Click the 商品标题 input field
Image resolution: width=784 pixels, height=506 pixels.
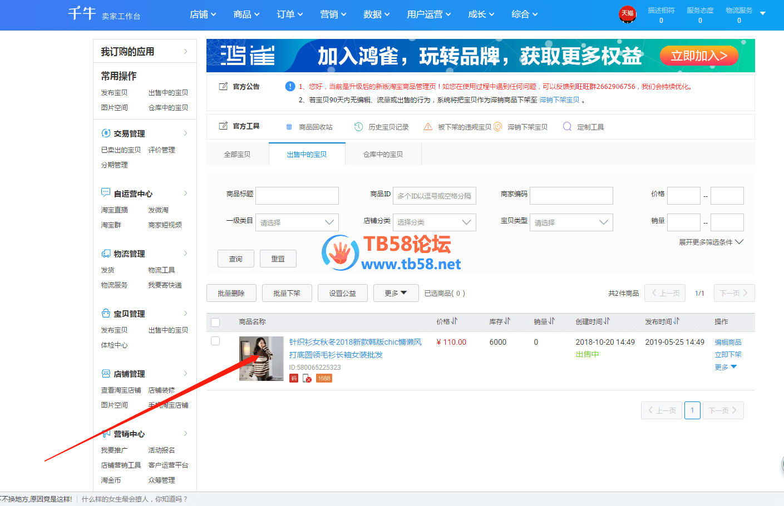(297, 196)
